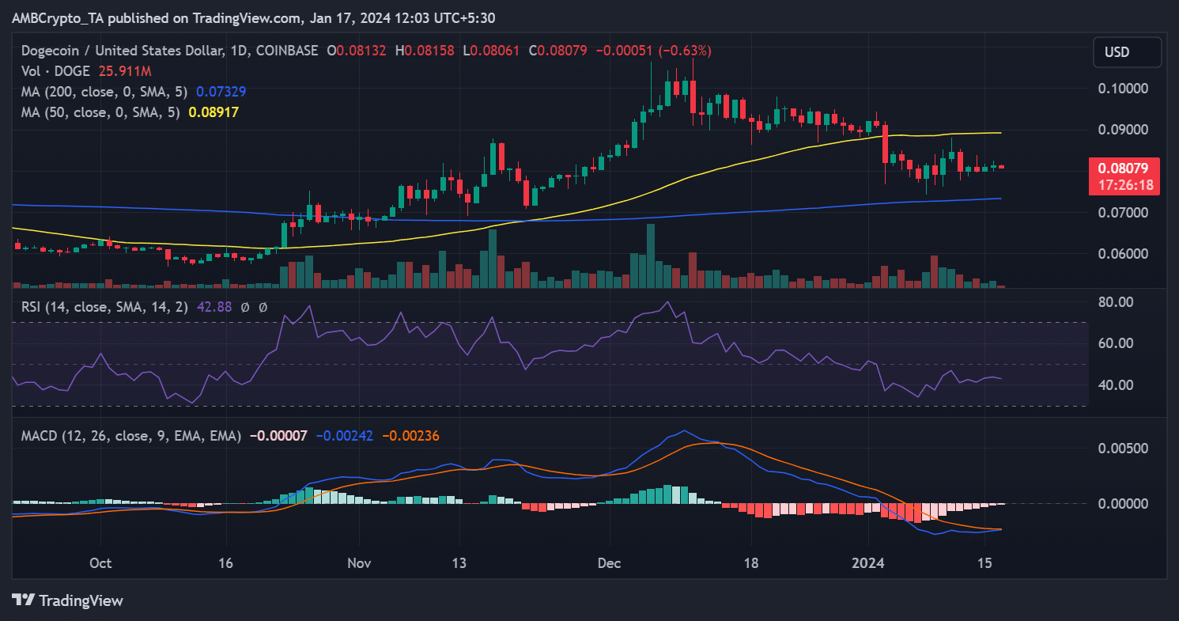Screen dimensions: 1179x621
Task: Click the 0.06000 price axis label
Action: [1123, 254]
